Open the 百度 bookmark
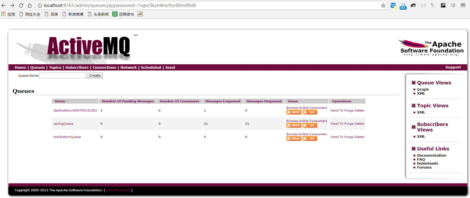Image resolution: width=470 pixels, height=198 pixels. tap(51, 14)
